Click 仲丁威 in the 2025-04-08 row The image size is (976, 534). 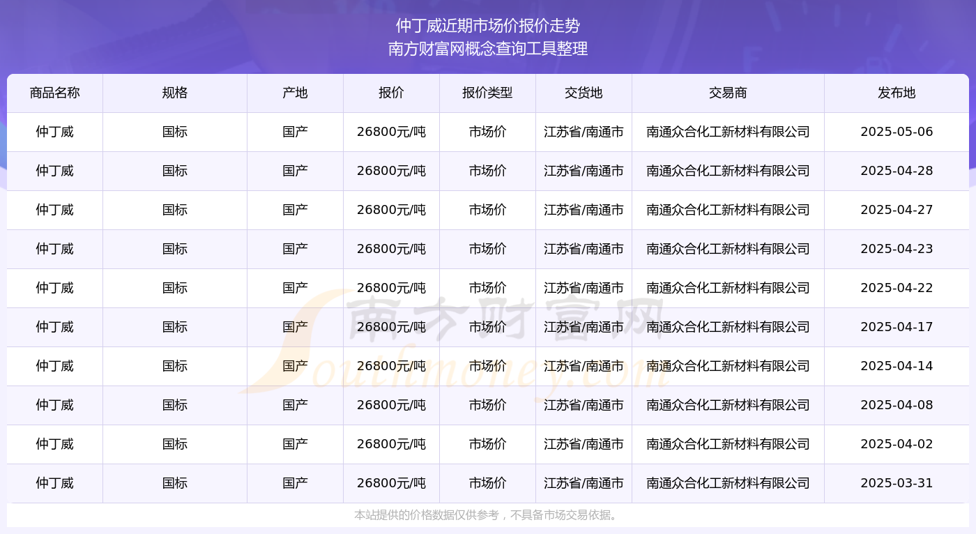pos(55,405)
